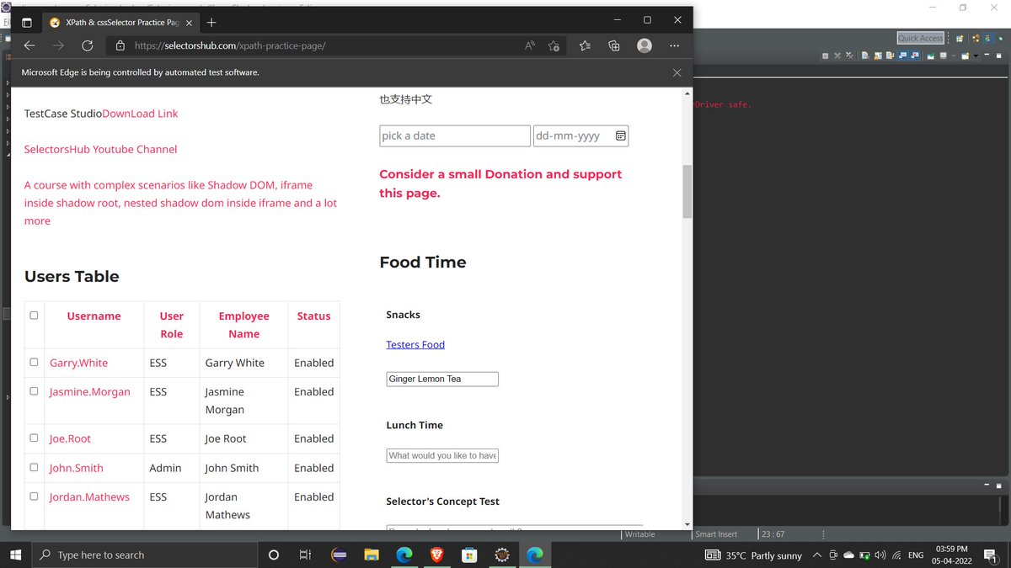Check the Joe.Root row checkbox

34,438
